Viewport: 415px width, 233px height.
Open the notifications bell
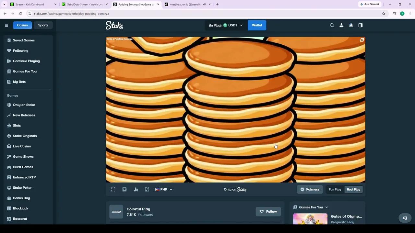pos(351,25)
